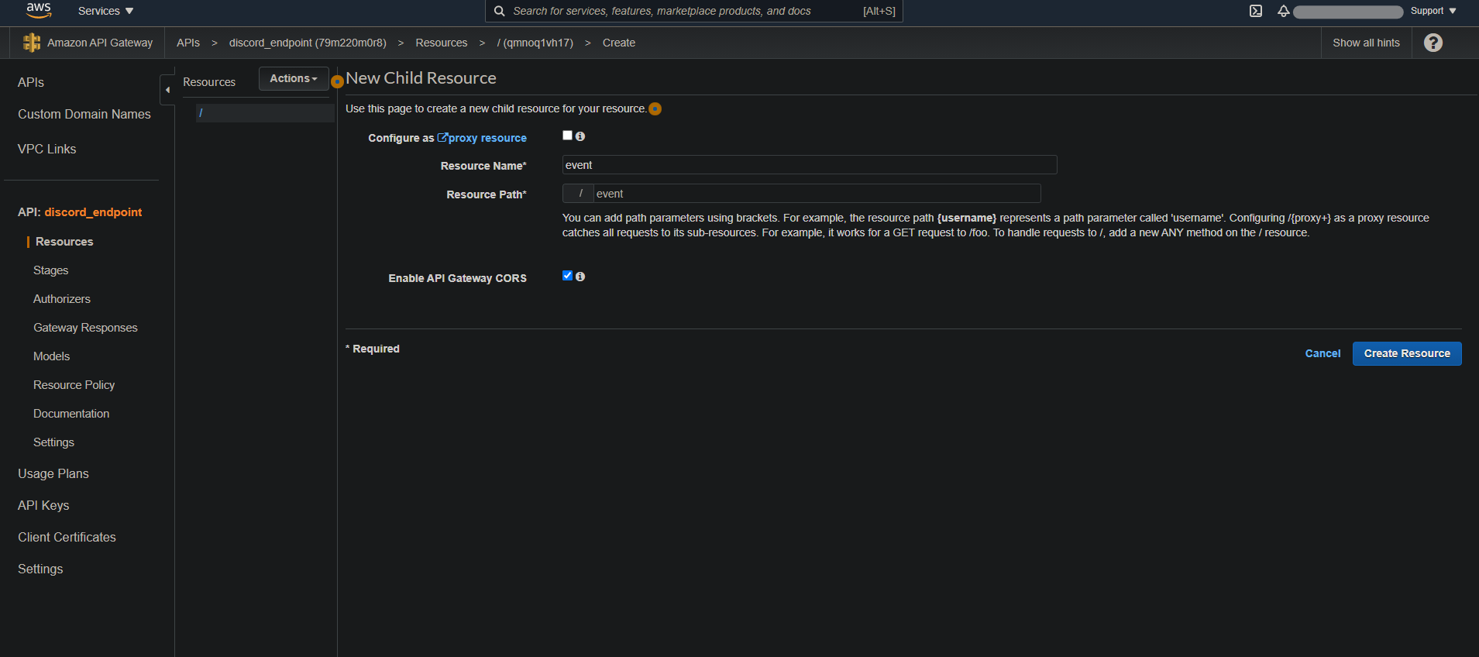Collapse the left navigation panel arrow
This screenshot has width=1479, height=657.
[x=167, y=90]
